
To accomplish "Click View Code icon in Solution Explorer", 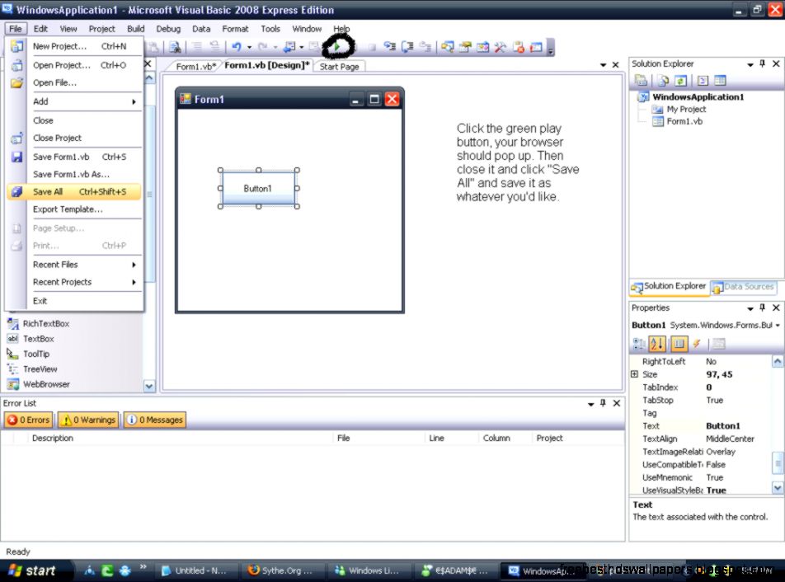I will (703, 80).
